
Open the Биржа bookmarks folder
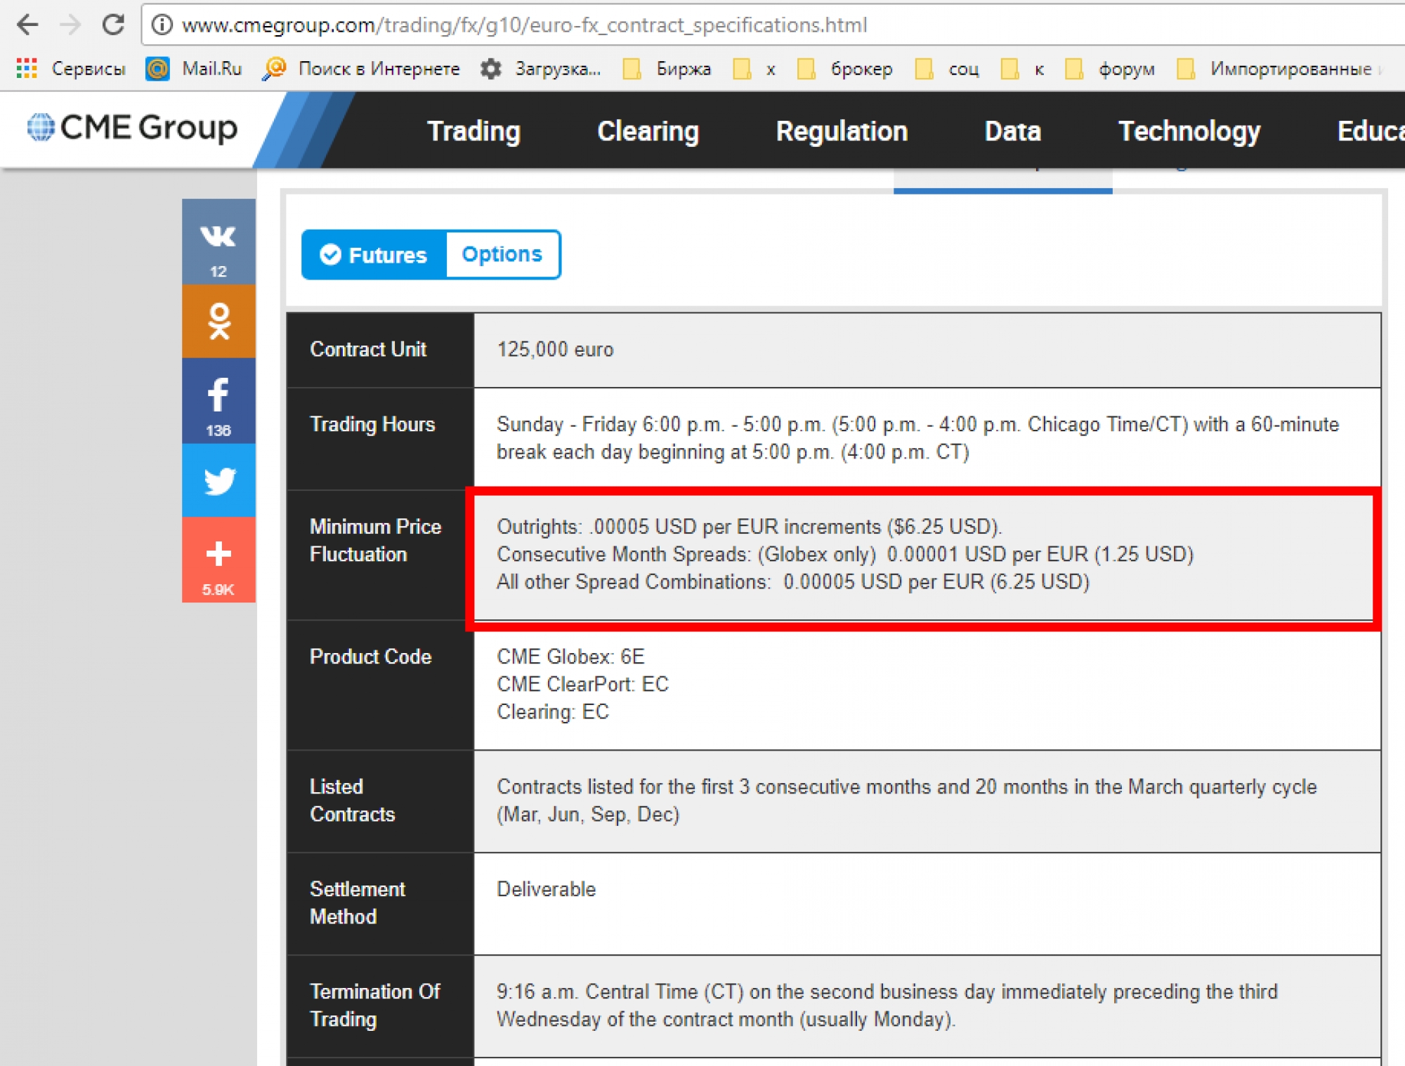[x=667, y=69]
